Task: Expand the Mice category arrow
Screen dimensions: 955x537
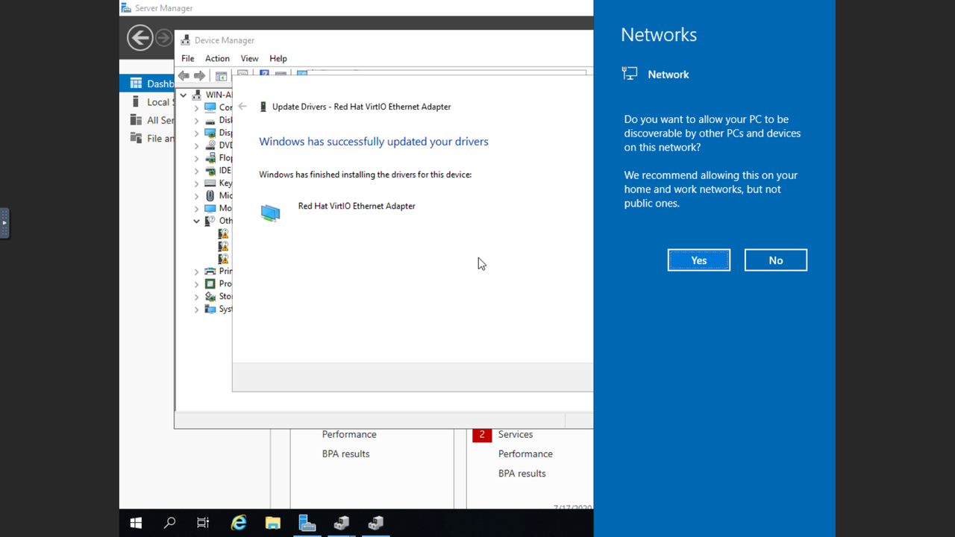Action: coord(197,195)
